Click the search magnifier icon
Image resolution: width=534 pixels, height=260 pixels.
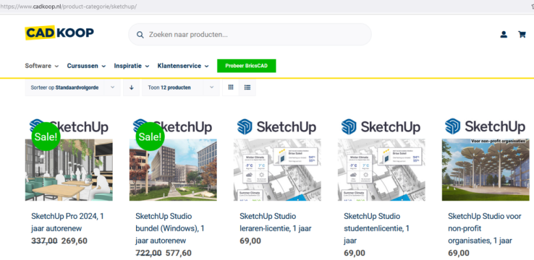coord(140,34)
